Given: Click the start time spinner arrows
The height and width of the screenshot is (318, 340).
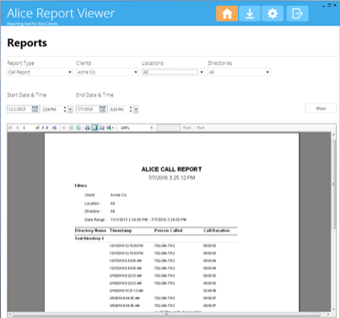Looking at the screenshot, I should pyautogui.click(x=65, y=109).
